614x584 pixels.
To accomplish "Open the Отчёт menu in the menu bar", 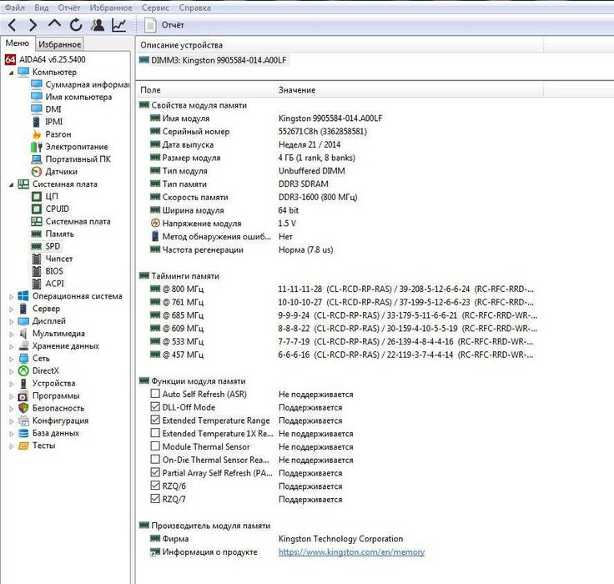I will (69, 8).
